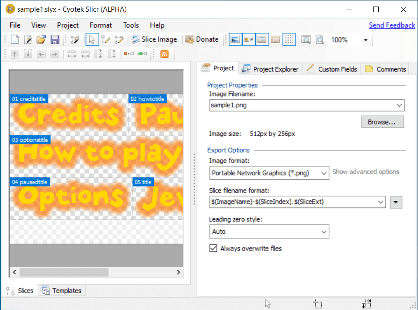This screenshot has width=418, height=310.
Task: Switch to the Slices bottom tab
Action: (20, 291)
